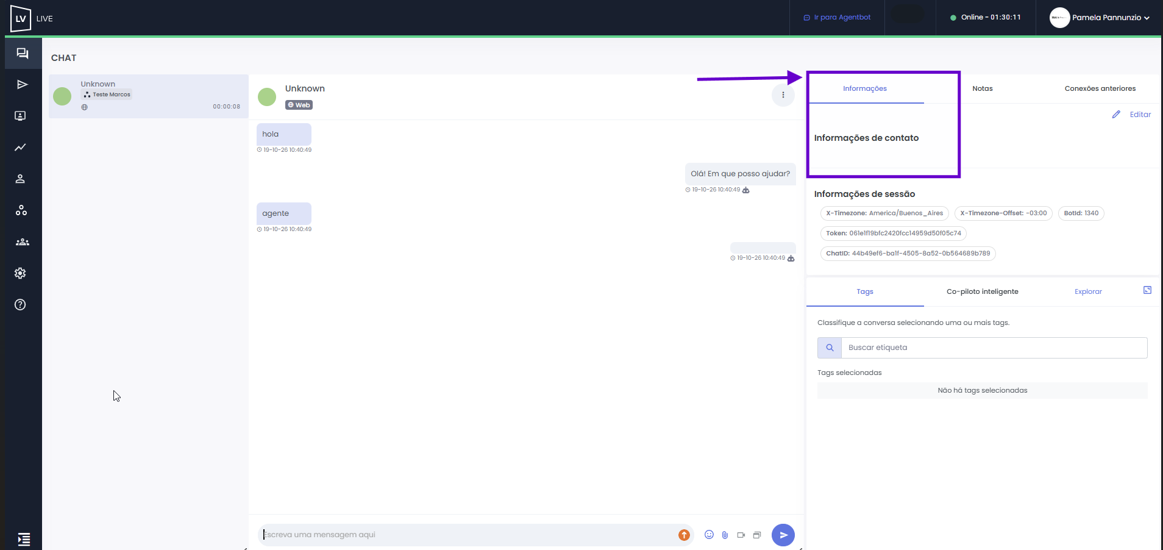Expand the tags panel with the corner icon
Viewport: 1163px width, 550px height.
(x=1147, y=290)
